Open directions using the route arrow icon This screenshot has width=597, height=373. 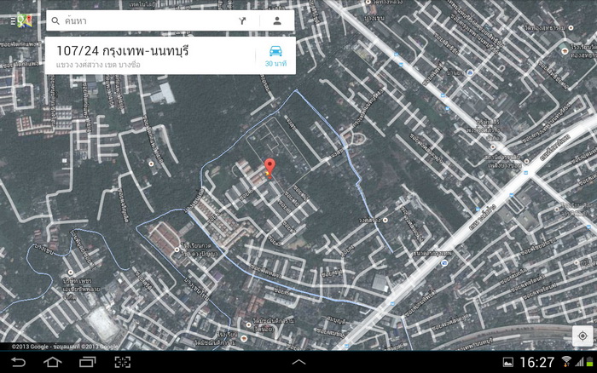[242, 21]
